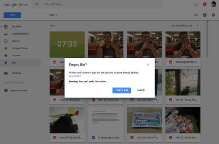
Task: Click the vertical scrollbar of the file list
Action: pyautogui.click(x=207, y=39)
